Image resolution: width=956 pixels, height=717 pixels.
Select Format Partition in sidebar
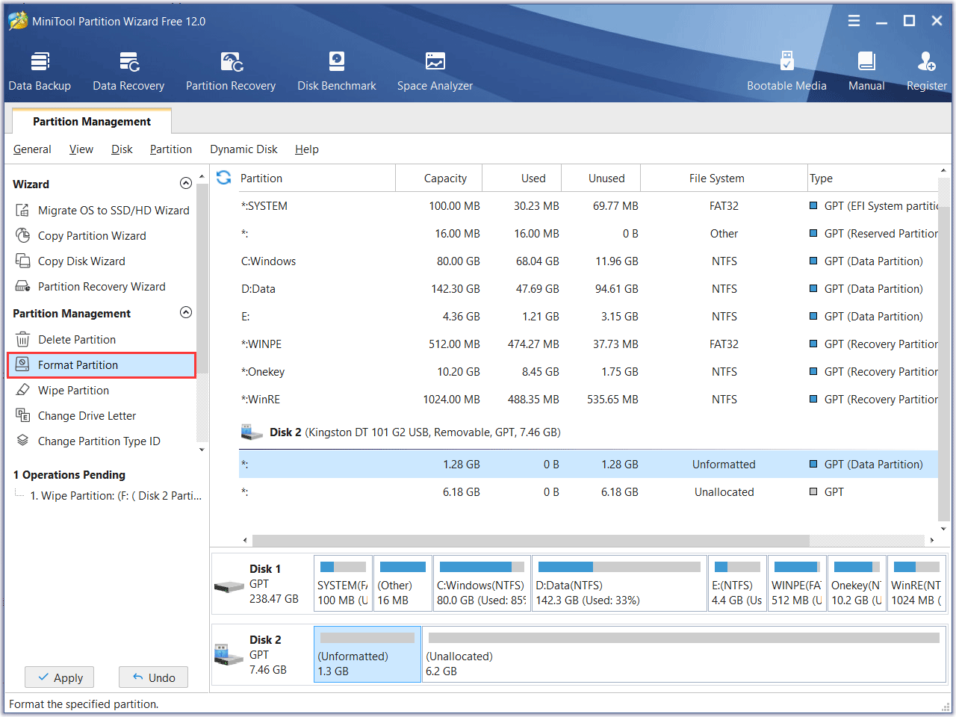click(x=102, y=365)
